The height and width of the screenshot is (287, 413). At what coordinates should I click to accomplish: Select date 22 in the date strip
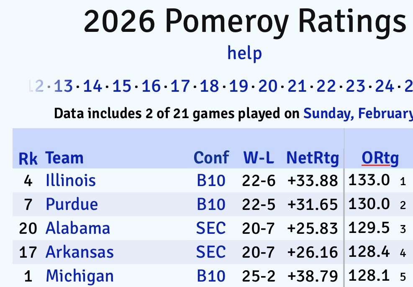coord(326,87)
